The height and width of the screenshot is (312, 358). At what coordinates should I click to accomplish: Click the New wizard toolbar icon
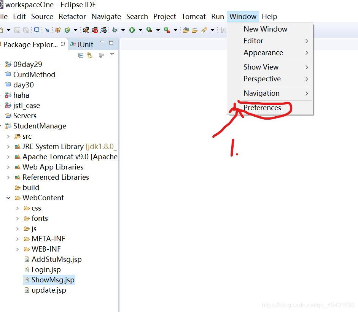point(2,30)
